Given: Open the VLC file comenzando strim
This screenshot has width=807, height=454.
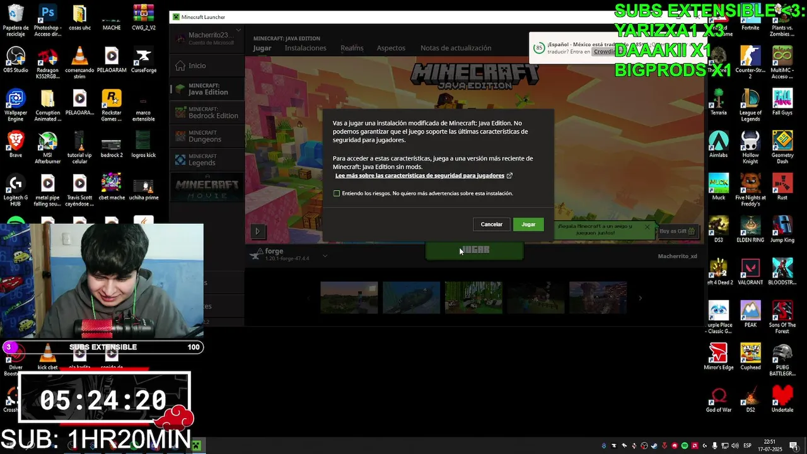Looking at the screenshot, I should coord(79,63).
